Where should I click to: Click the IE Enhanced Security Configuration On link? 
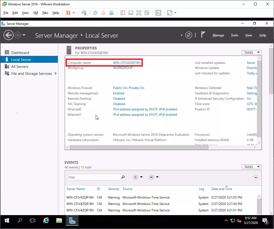pos(249,99)
